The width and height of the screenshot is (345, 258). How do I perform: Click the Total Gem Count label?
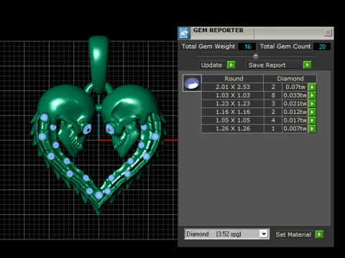pos(285,47)
